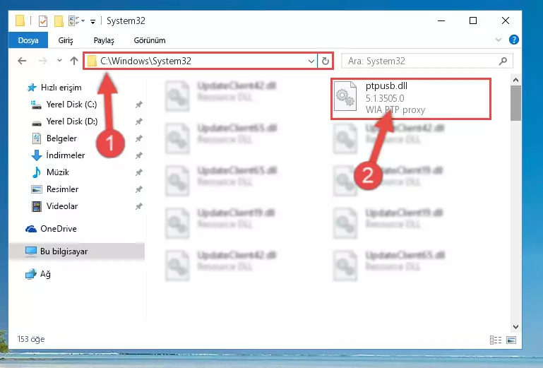Viewport: 543px width, 368px height.
Task: Minimize the System32 window
Action: pos(441,20)
